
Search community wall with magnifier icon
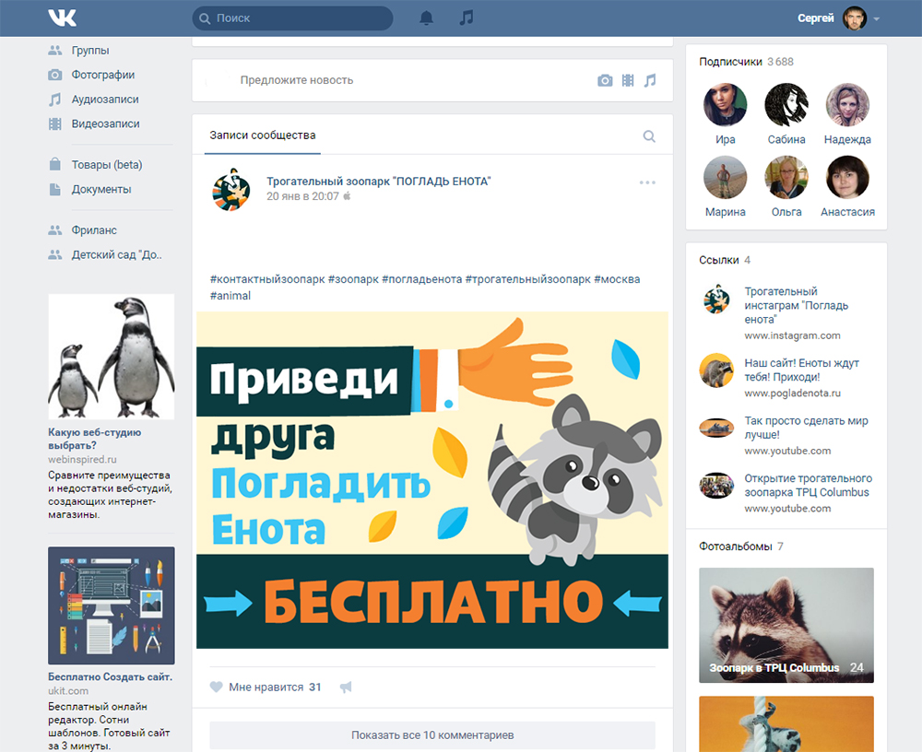click(x=649, y=136)
